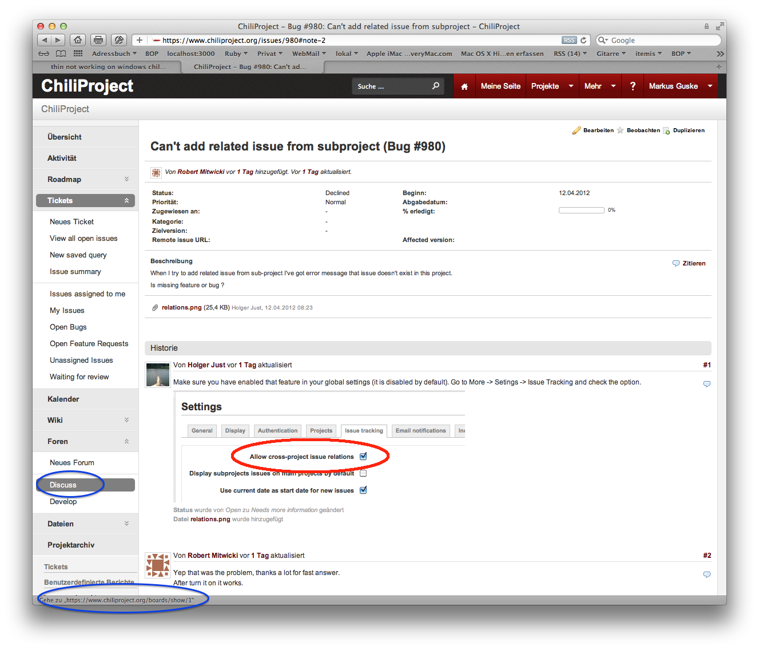This screenshot has height=650, width=759.
Task: Open the Ruby bookmarks folder
Action: (236, 54)
